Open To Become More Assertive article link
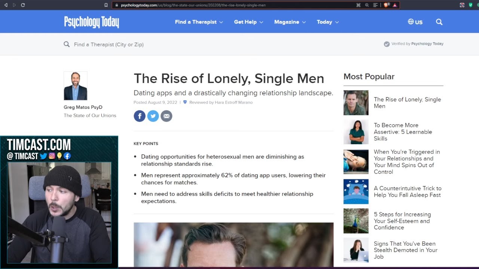 [403, 132]
